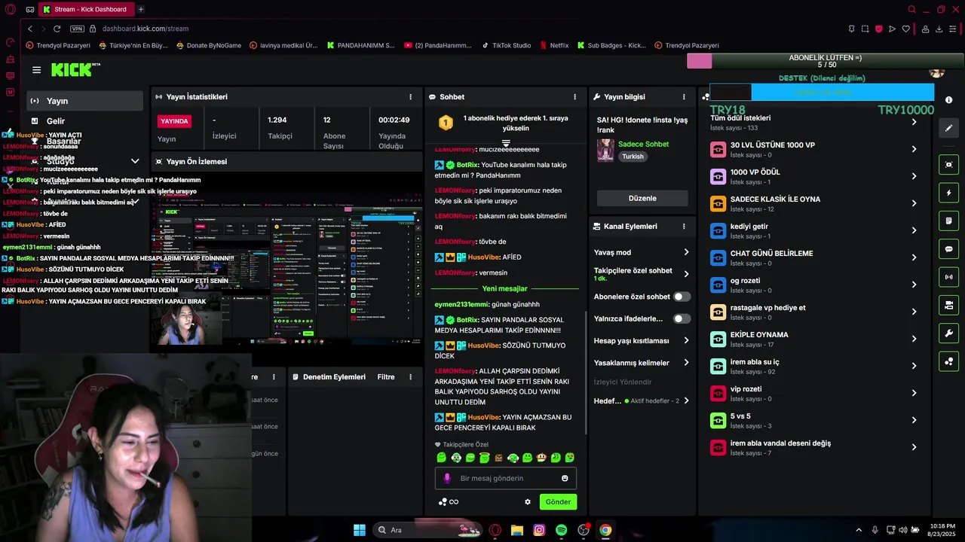965x542 pixels.
Task: Open chat settings gear icon
Action: click(x=528, y=502)
